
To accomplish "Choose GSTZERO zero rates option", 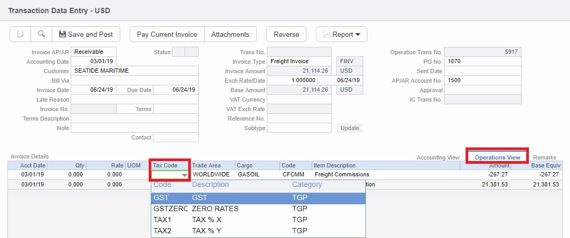I will point(257,209).
